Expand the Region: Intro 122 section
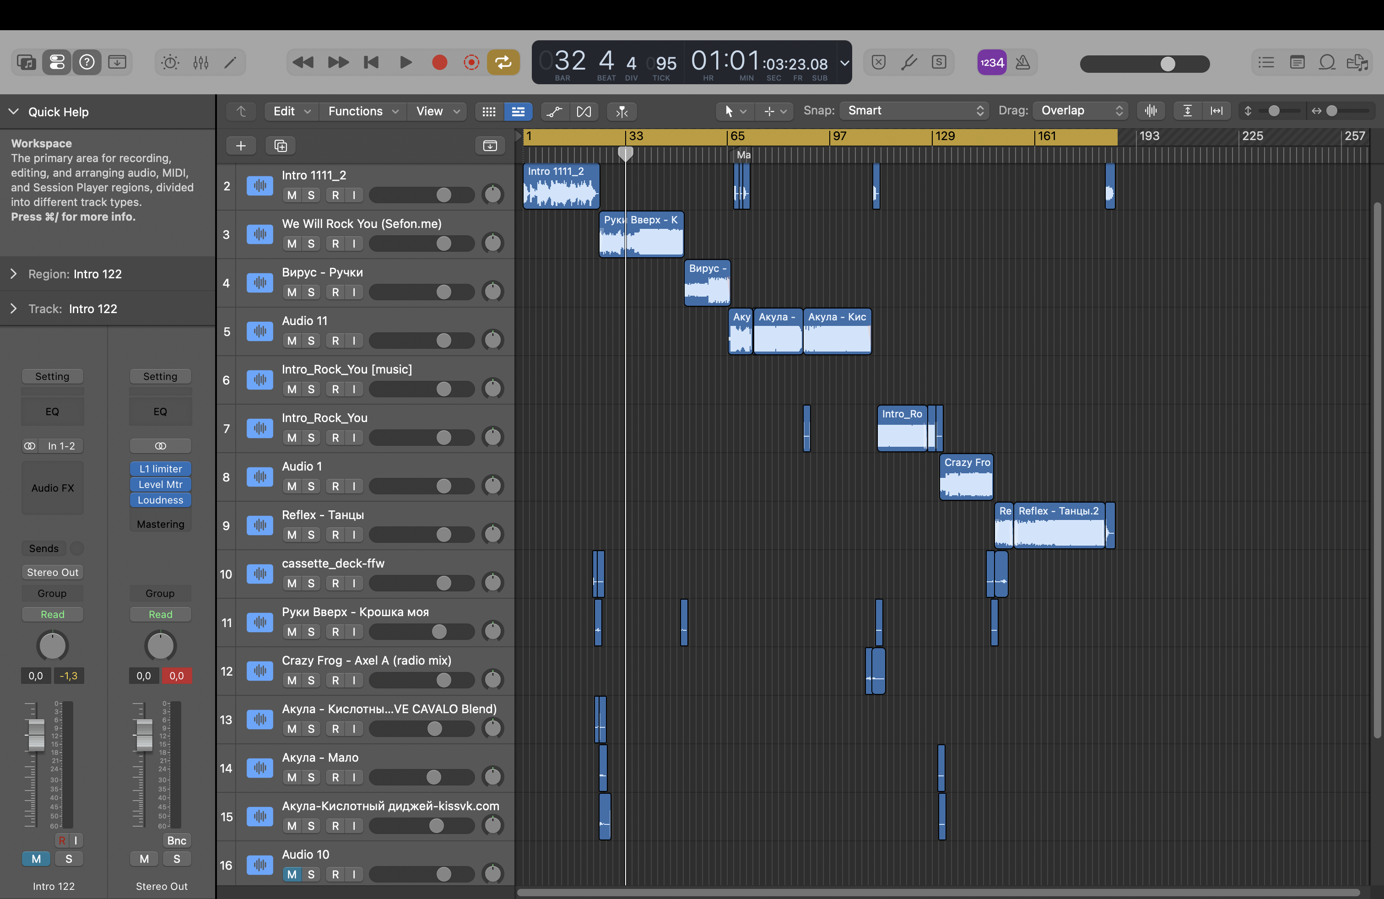The width and height of the screenshot is (1384, 899). point(14,274)
